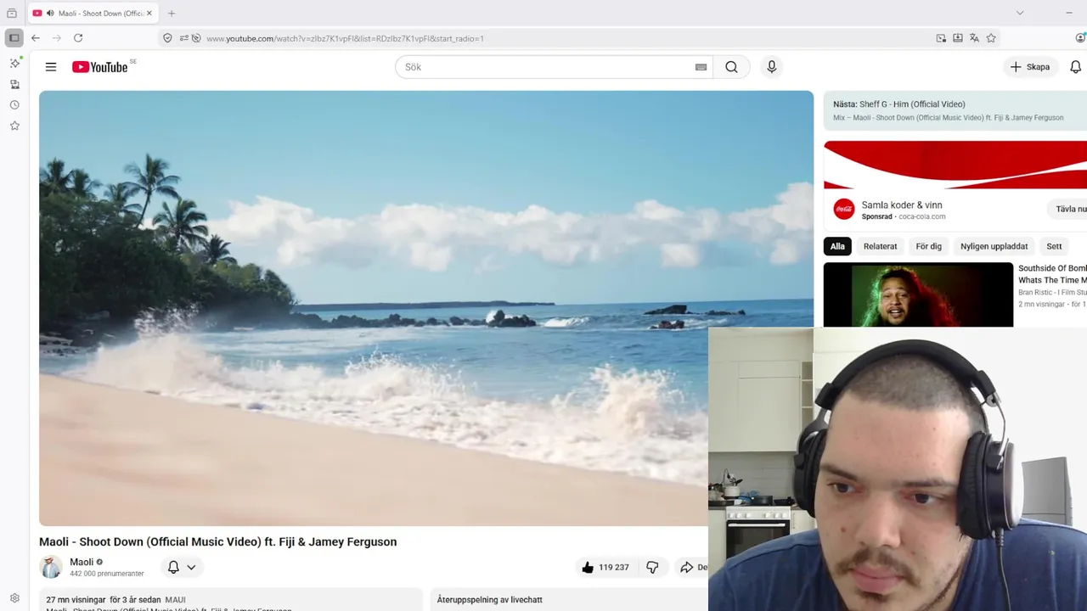The image size is (1087, 611).
Task: Open a new browser tab
Action: tap(172, 13)
